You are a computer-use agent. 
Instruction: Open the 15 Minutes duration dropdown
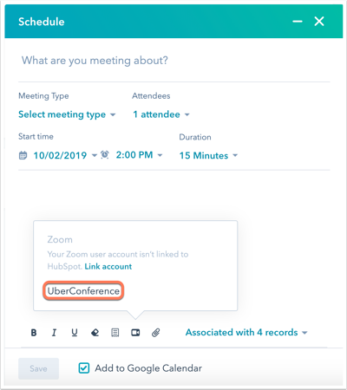208,155
